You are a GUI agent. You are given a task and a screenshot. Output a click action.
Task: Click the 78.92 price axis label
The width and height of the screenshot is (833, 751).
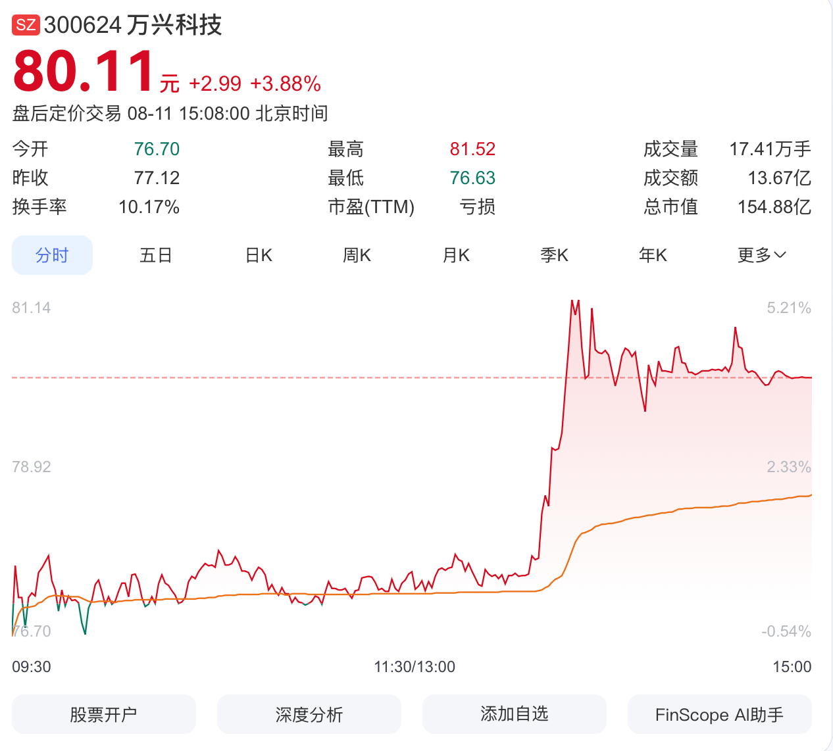[32, 467]
